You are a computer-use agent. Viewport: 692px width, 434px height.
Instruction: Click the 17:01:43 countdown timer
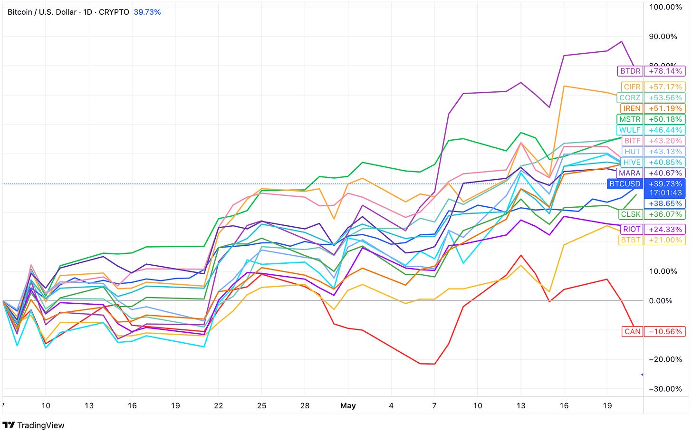[665, 193]
